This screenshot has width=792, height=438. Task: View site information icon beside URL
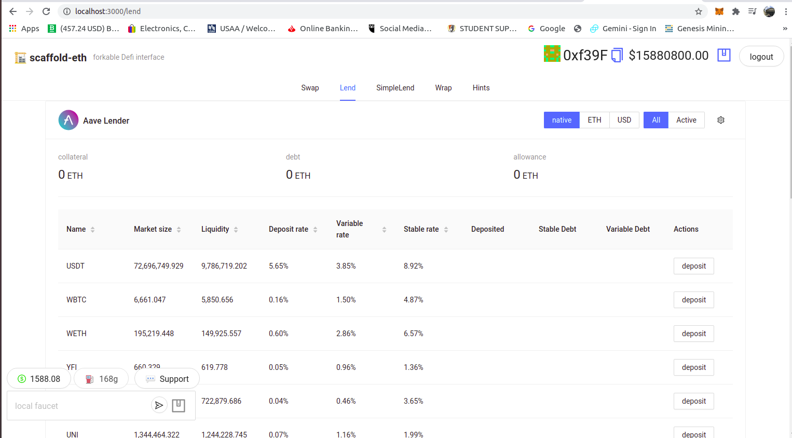(x=67, y=11)
